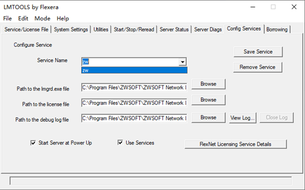
Task: Click the 'Path to the license file' label
Action: coord(46,104)
